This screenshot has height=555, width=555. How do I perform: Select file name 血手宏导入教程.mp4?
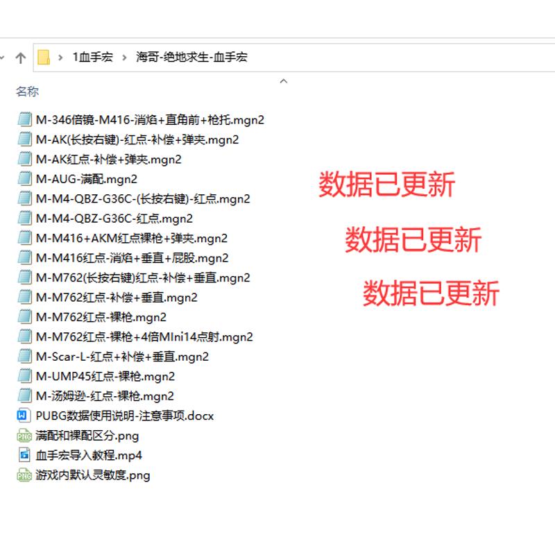[89, 456]
